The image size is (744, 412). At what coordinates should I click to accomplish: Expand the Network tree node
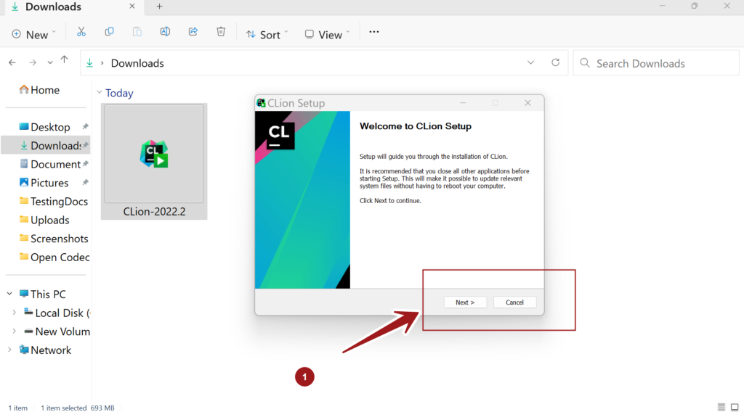tap(9, 350)
